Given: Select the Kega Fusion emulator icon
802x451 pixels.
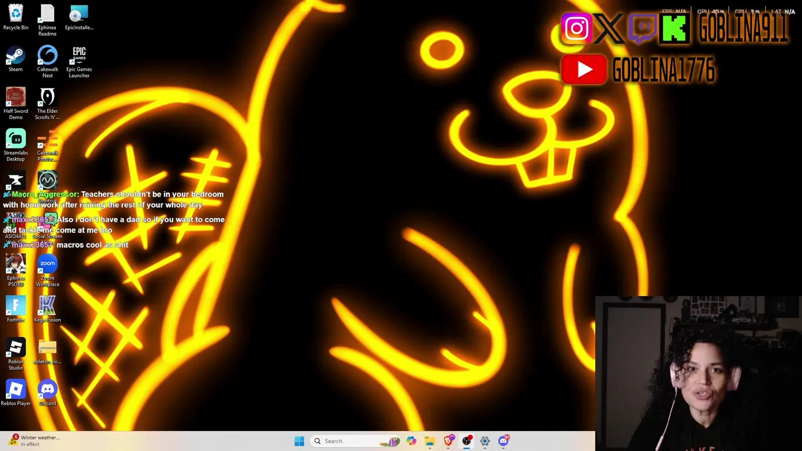Looking at the screenshot, I should tap(47, 309).
